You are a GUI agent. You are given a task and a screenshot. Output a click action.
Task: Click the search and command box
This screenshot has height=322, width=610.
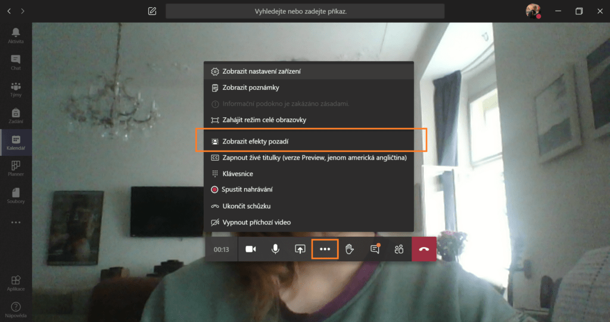304,11
